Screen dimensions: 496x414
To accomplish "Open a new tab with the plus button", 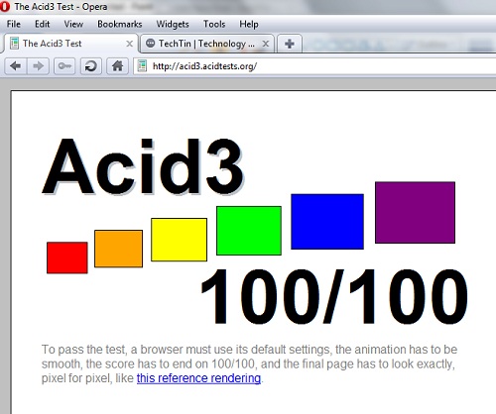I will (290, 44).
